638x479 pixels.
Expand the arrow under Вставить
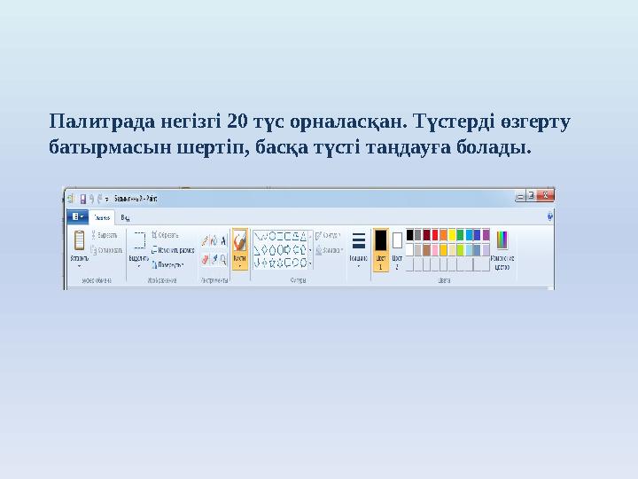[x=80, y=266]
